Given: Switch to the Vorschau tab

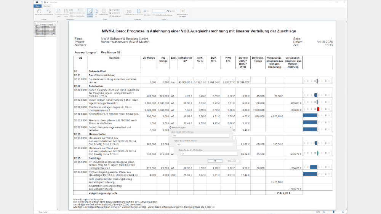Looking at the screenshot, I should [46, 6].
